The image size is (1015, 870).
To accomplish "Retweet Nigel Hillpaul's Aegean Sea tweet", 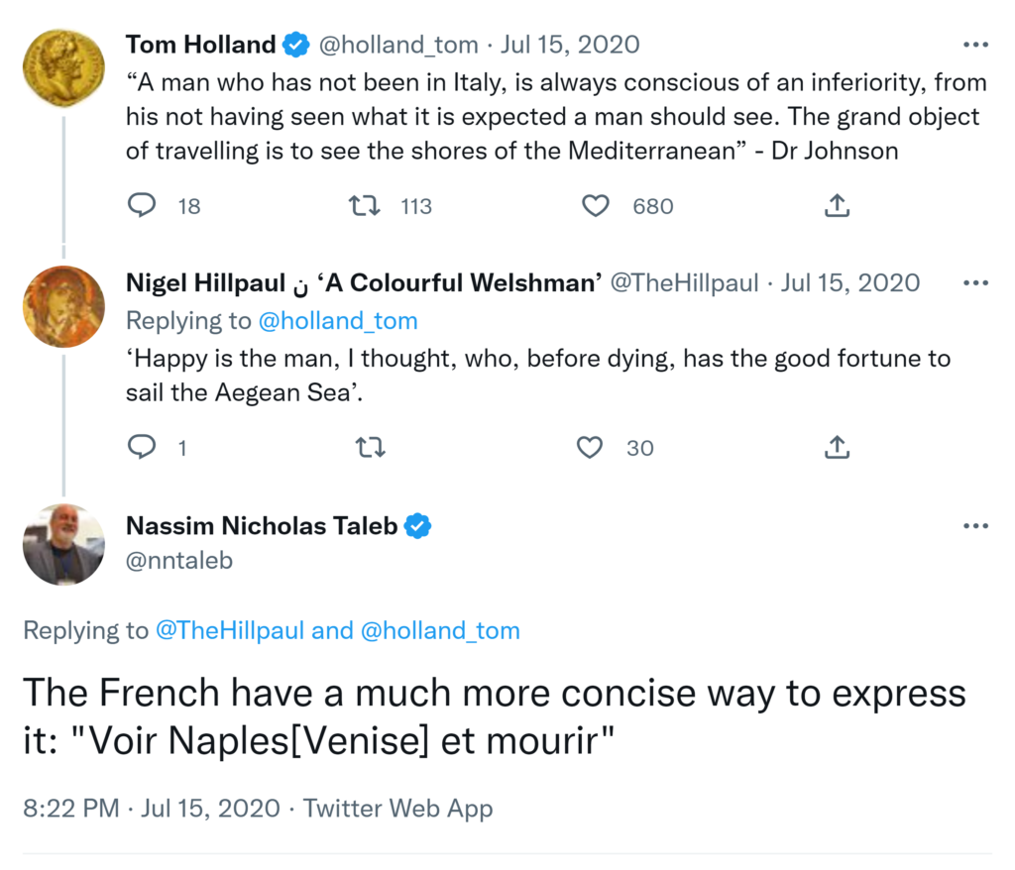I will [370, 448].
